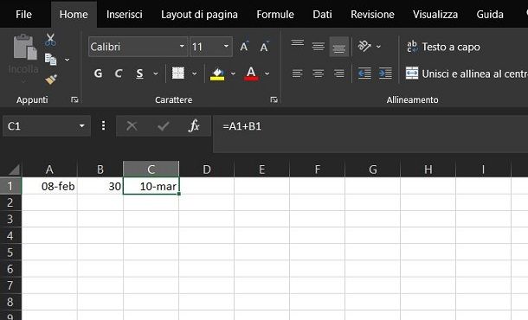The image size is (528, 320).
Task: Open the Visualizza tab
Action: (x=435, y=15)
